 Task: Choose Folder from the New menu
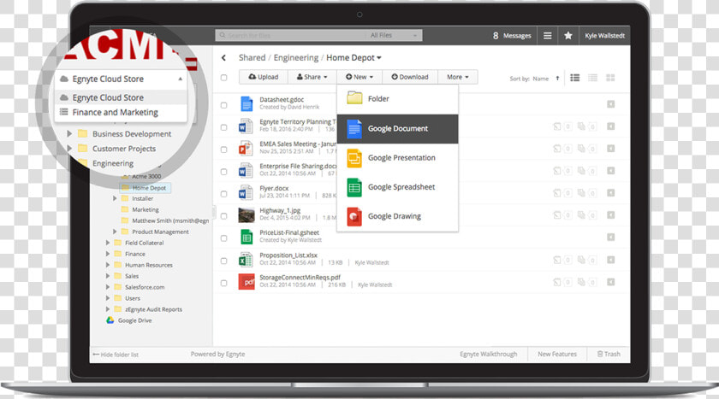[397, 99]
